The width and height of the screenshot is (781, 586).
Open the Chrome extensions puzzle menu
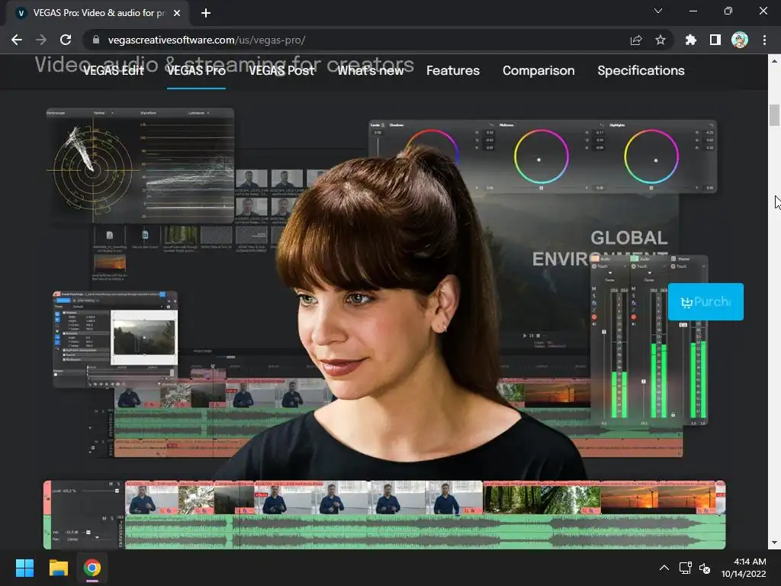(691, 40)
